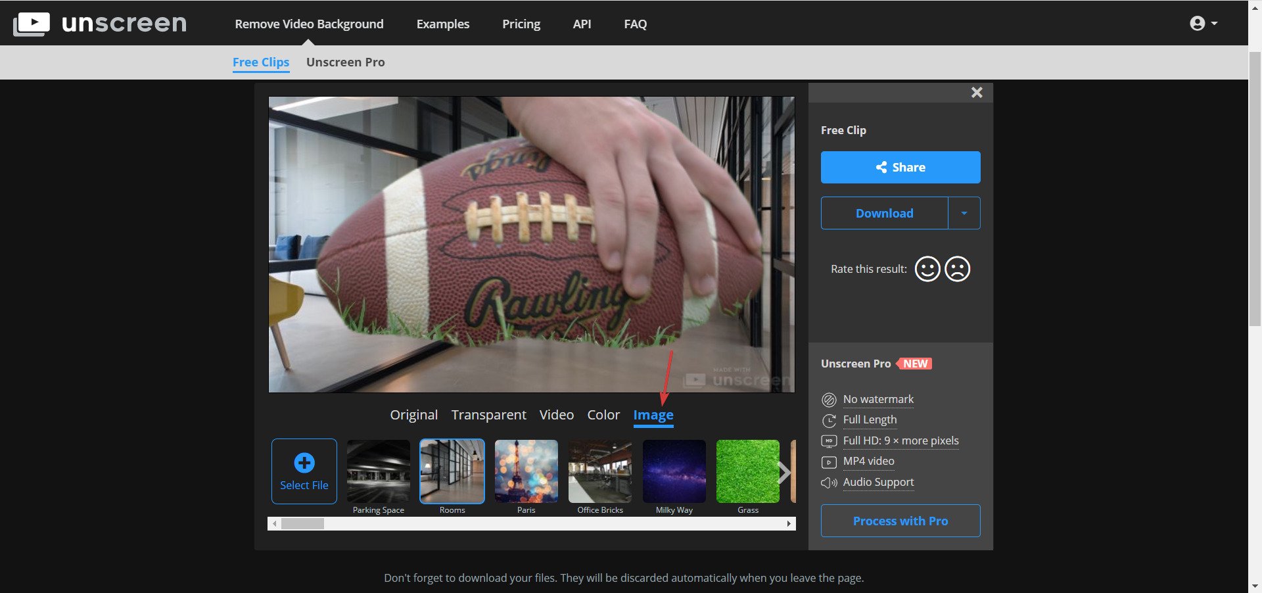Click the Share button
The height and width of the screenshot is (593, 1262).
900,167
